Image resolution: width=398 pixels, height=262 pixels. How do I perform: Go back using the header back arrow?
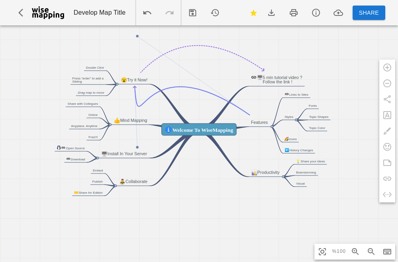[x=21, y=13]
